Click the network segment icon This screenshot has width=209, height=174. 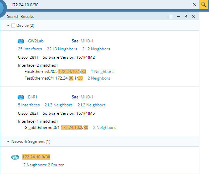point(15,157)
